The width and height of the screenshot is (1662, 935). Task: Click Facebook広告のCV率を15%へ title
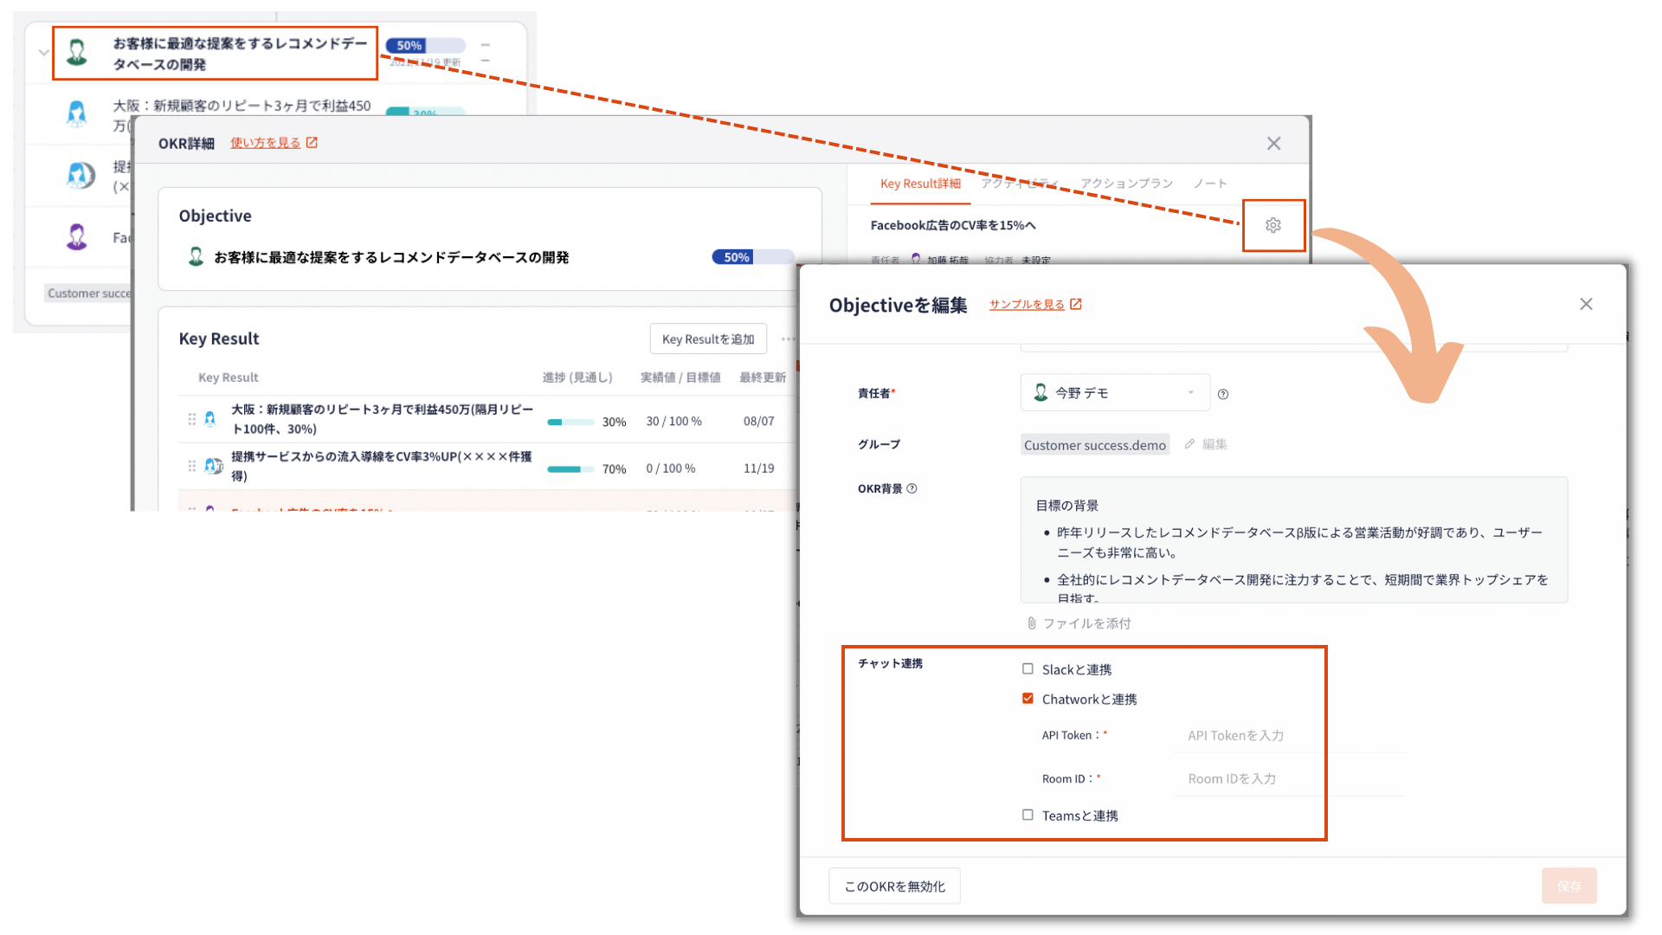point(953,225)
